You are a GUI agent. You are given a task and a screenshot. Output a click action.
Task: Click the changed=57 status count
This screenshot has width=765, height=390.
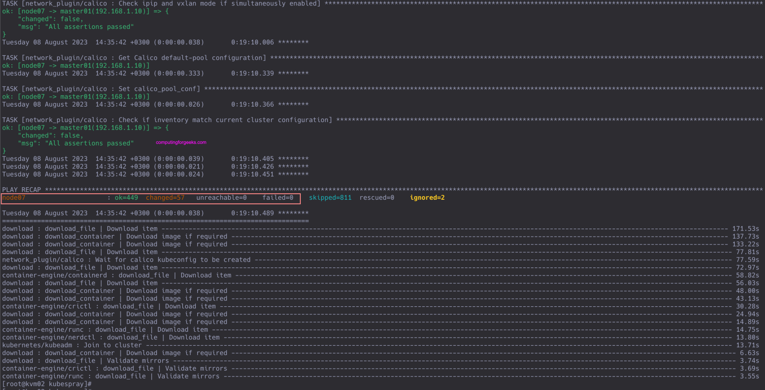click(x=164, y=197)
